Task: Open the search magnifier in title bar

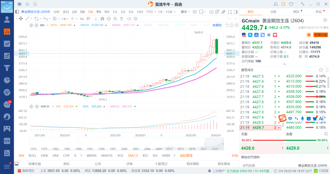Action: [35, 4]
